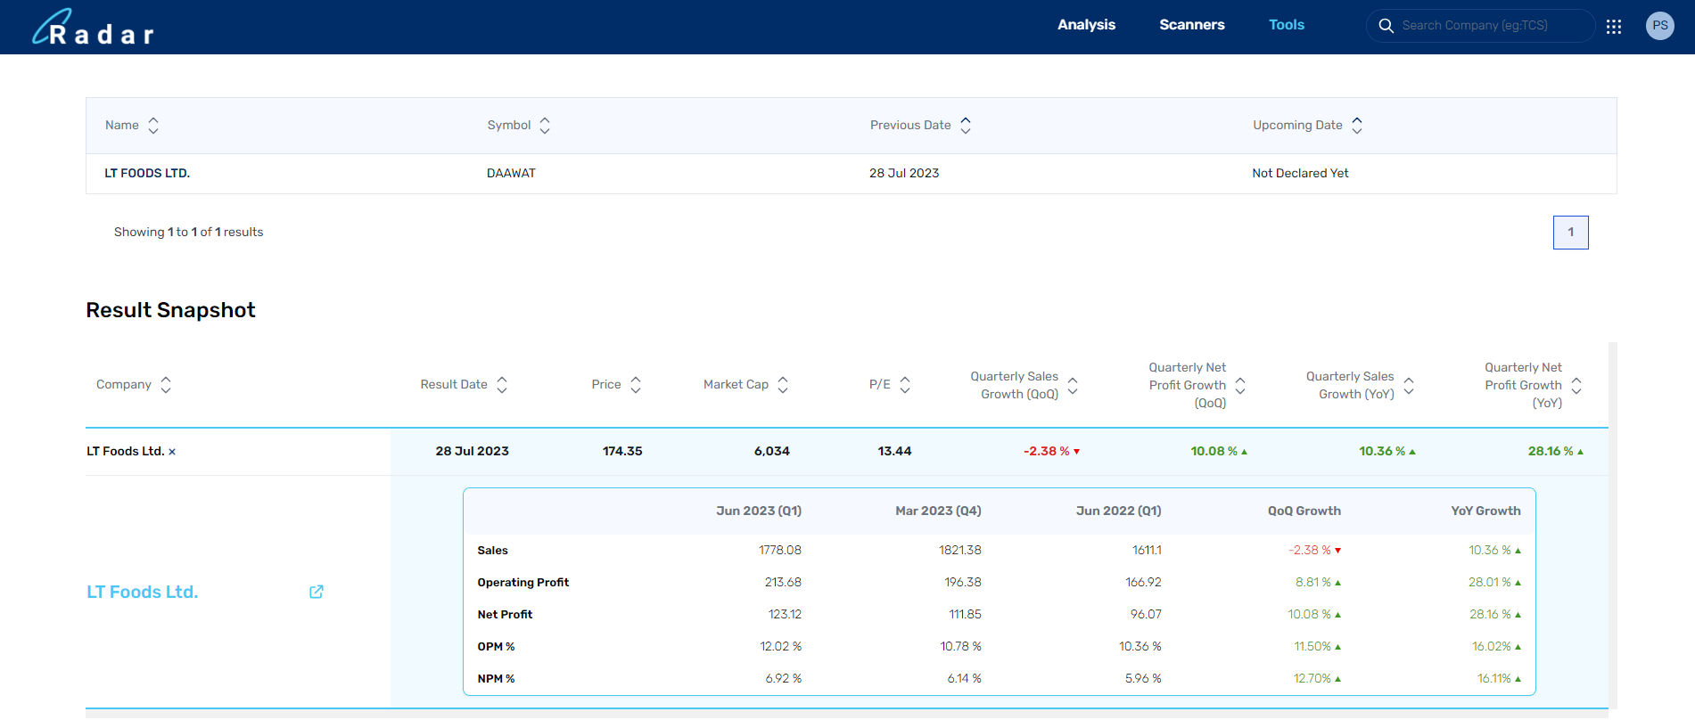Click Showing 1 to 1 of 1 results text

(188, 232)
